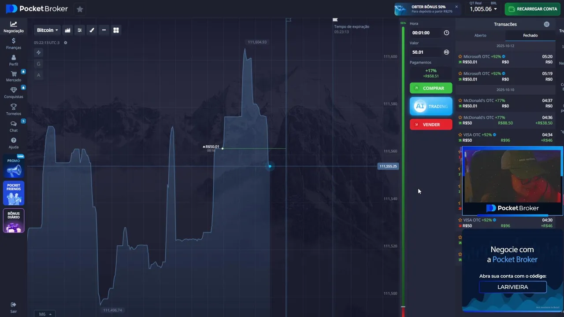
Task: Click the 111,555.25 current price label
Action: (x=388, y=166)
